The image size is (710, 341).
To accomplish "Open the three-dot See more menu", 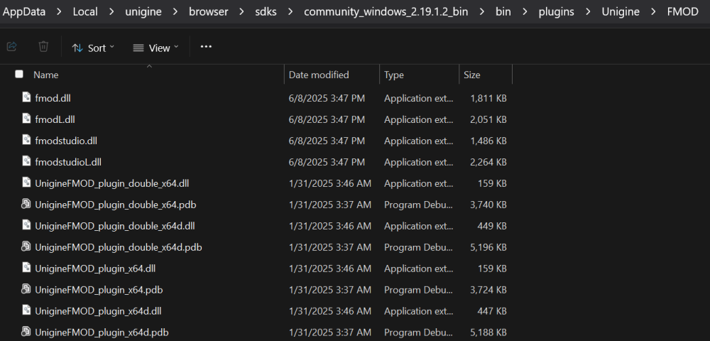I will (206, 47).
